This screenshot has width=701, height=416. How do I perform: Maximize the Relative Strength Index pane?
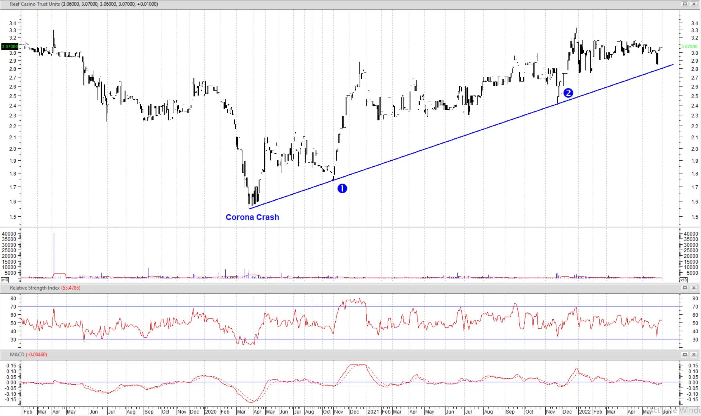coord(685,287)
